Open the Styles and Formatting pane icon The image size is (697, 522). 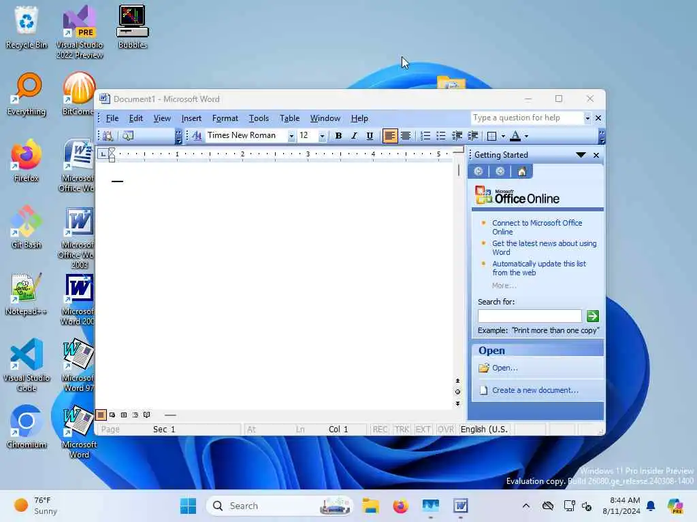[197, 136]
